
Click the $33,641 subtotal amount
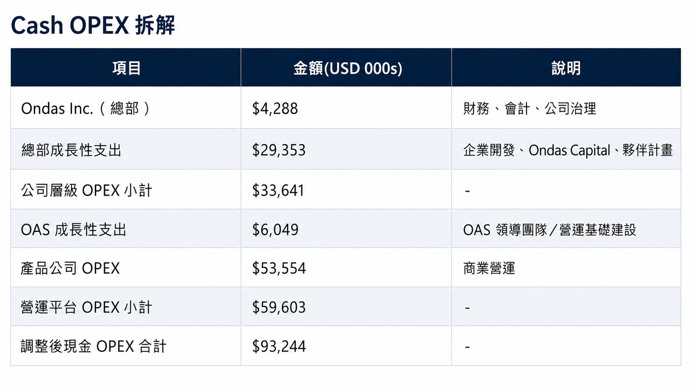[278, 190]
